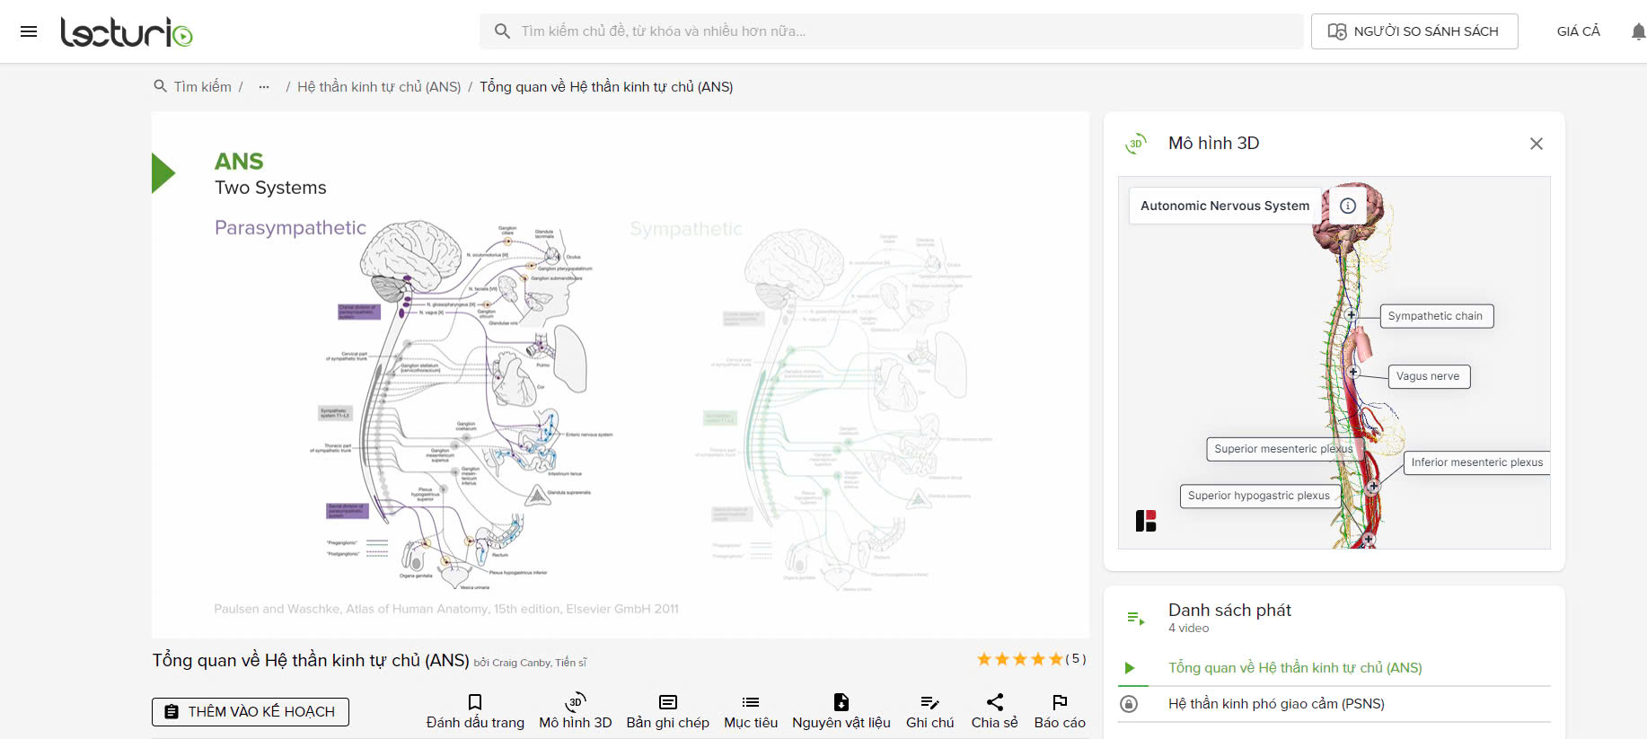Click the 3D icon in the panel header
Screen dimensions: 1647x739
click(1136, 144)
